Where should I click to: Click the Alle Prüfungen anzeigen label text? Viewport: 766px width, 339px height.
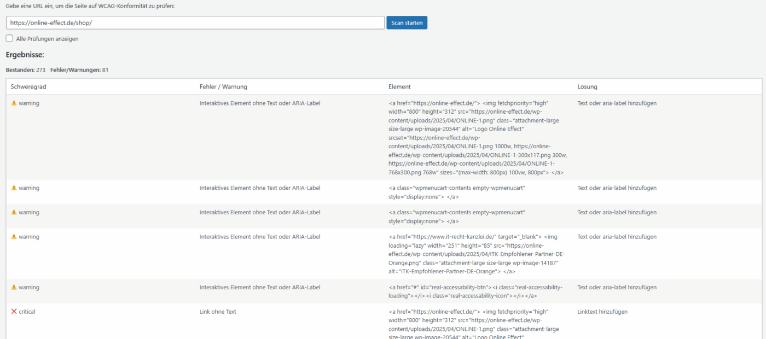pos(47,39)
